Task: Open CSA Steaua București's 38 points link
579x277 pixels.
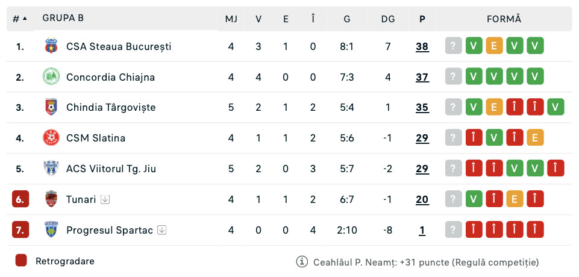Action: (422, 46)
